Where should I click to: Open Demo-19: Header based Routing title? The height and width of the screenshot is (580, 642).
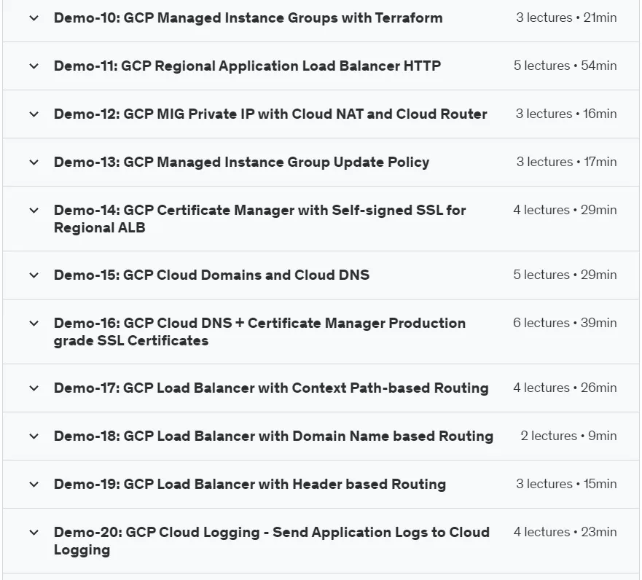point(250,485)
